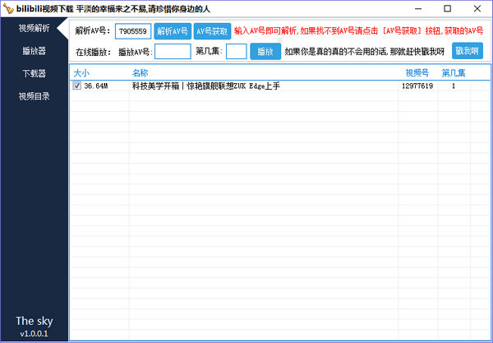Select the 科技美学开箱 video row title

click(x=205, y=86)
